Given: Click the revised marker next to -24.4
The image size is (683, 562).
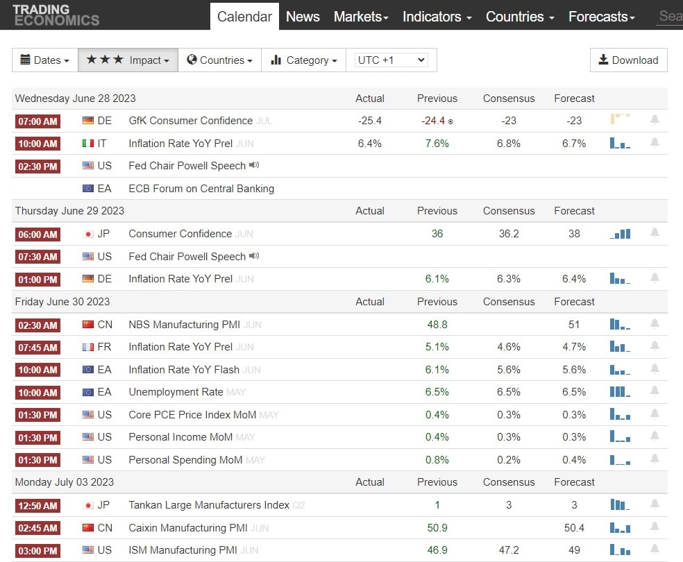Looking at the screenshot, I should click(450, 122).
